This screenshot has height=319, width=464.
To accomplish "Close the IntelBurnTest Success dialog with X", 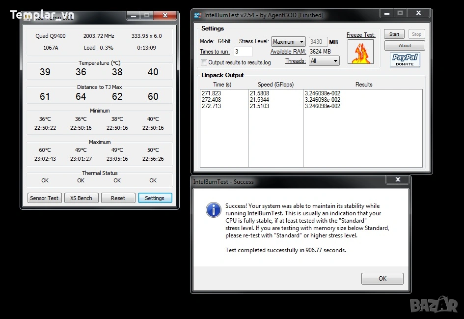I will pyautogui.click(x=398, y=180).
